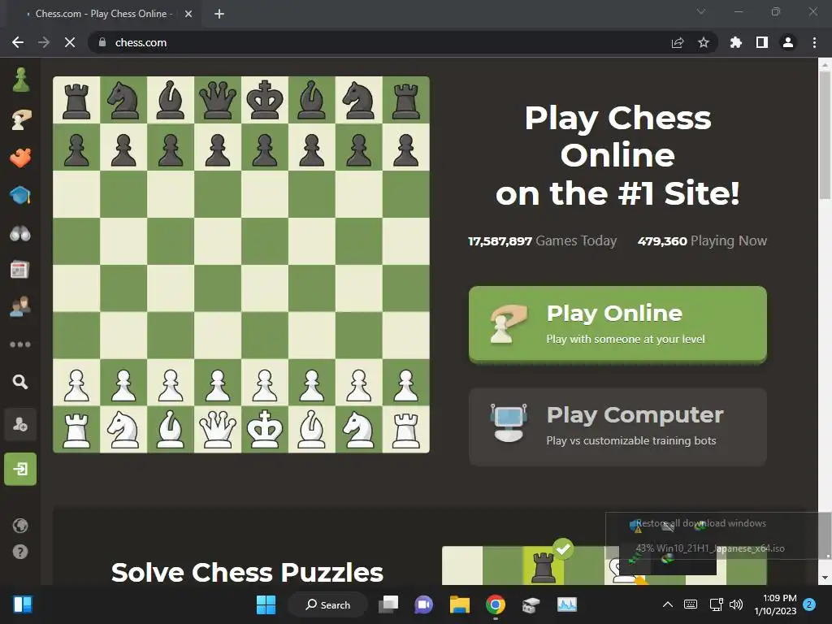Expand the system tray hidden icons chevron
832x624 pixels.
pyautogui.click(x=668, y=604)
